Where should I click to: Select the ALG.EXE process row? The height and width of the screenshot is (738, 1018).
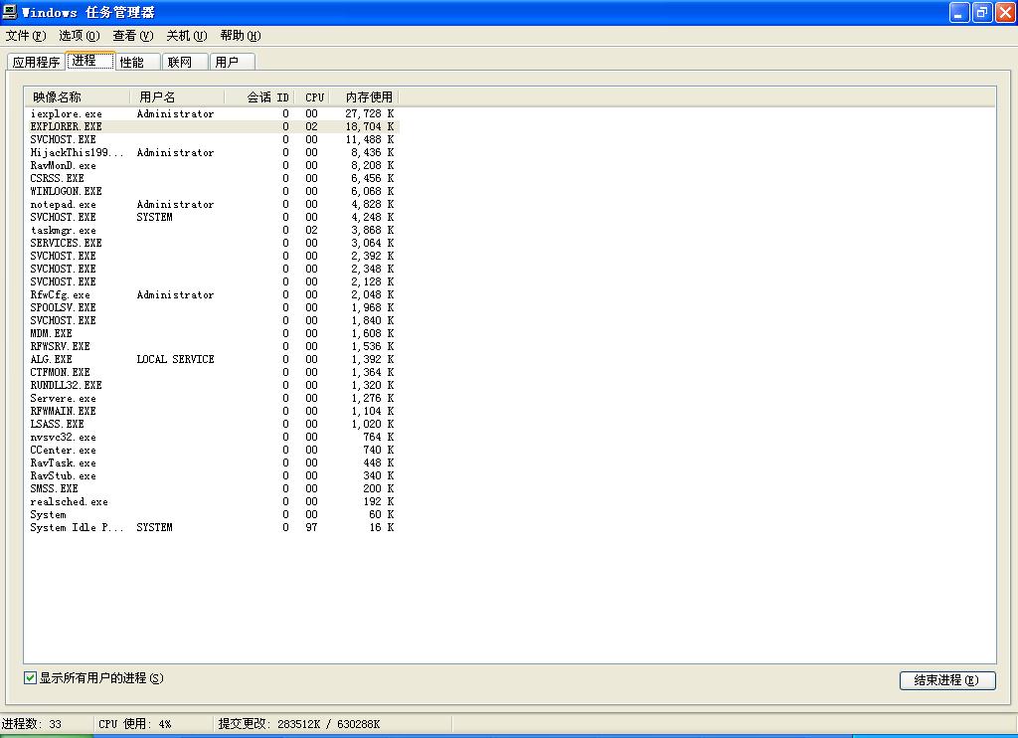pyautogui.click(x=213, y=359)
